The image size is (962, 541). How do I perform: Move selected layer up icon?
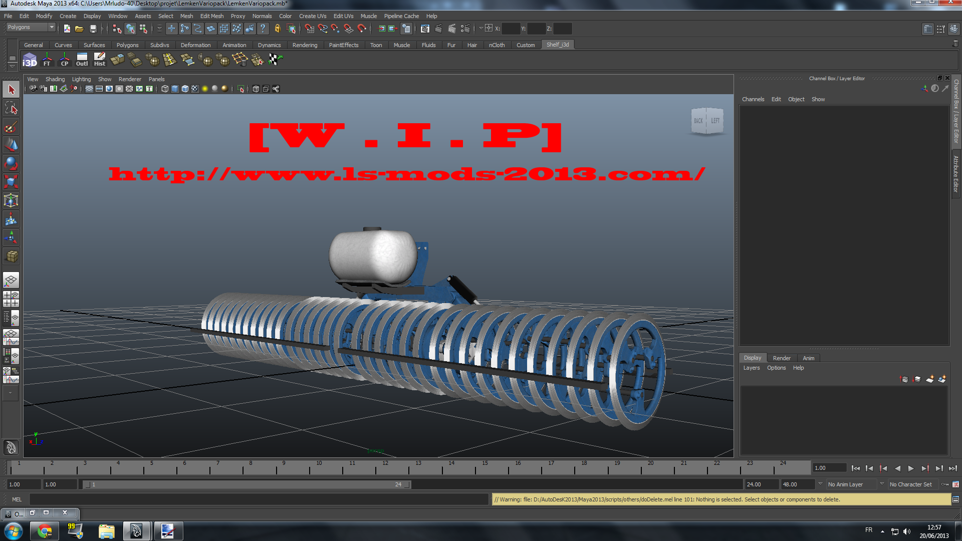[904, 379]
